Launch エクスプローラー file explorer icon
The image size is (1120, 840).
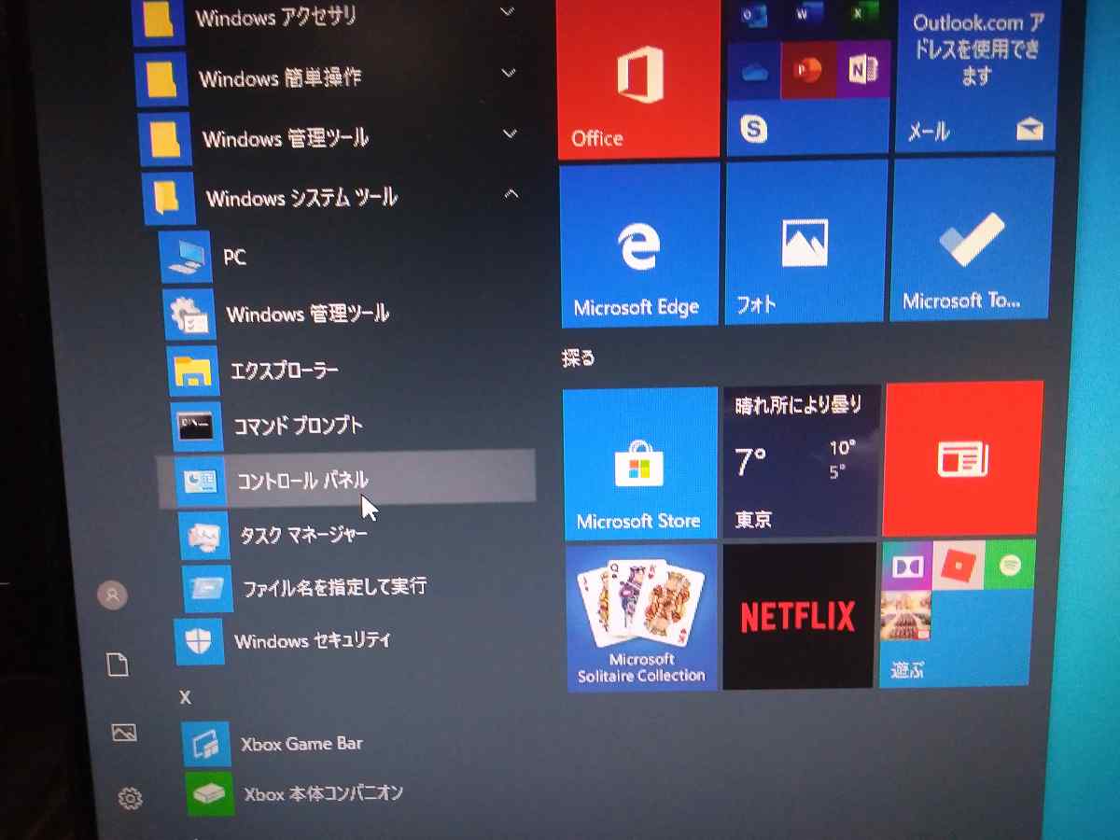tap(193, 371)
